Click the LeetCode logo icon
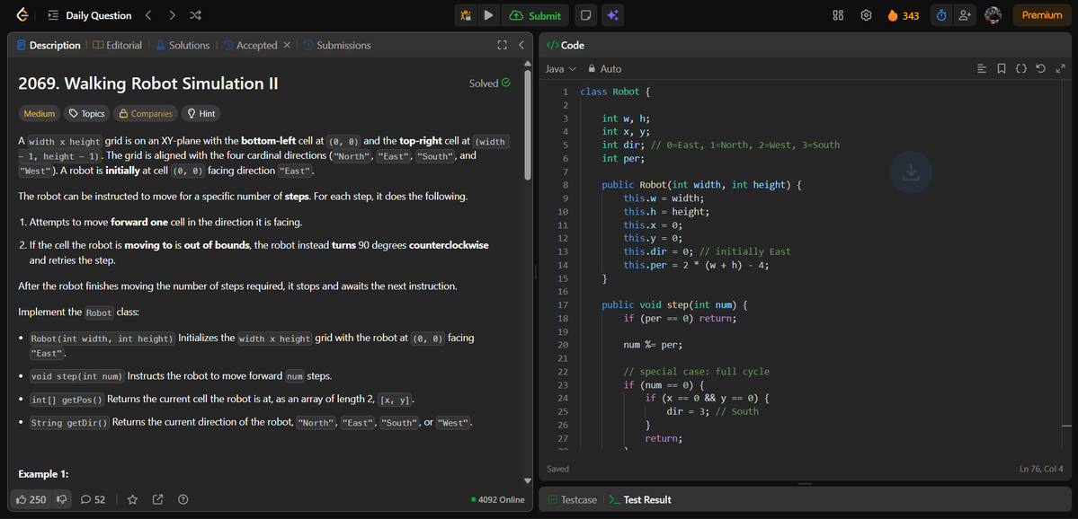The image size is (1078, 519). tap(22, 15)
